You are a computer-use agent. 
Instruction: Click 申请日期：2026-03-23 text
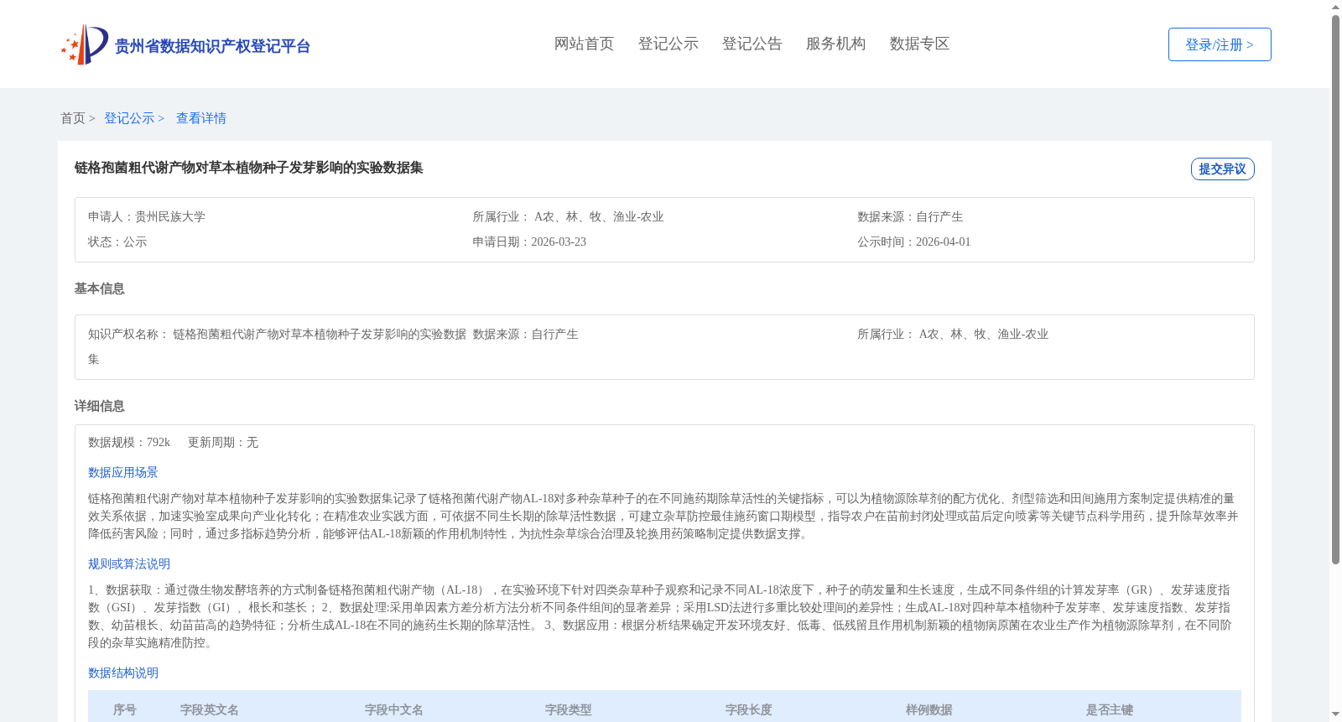529,242
